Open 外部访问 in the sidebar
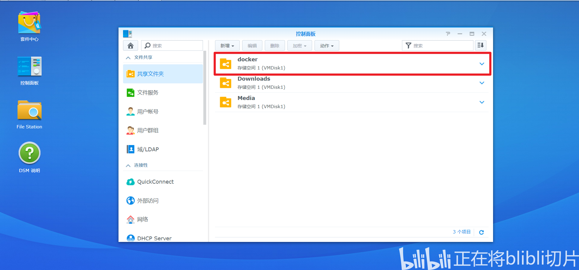579x270 pixels. tap(163, 201)
